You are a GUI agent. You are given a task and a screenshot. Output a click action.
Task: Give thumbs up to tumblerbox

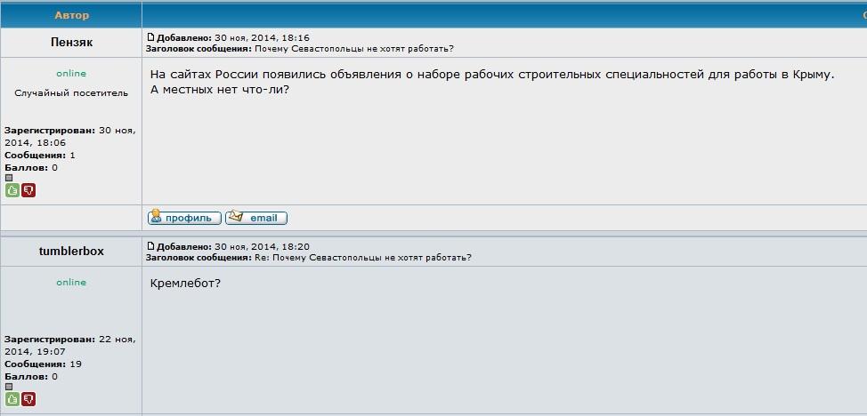12,399
